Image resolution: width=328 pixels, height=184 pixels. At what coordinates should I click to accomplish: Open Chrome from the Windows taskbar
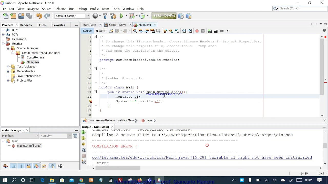tap(81, 180)
